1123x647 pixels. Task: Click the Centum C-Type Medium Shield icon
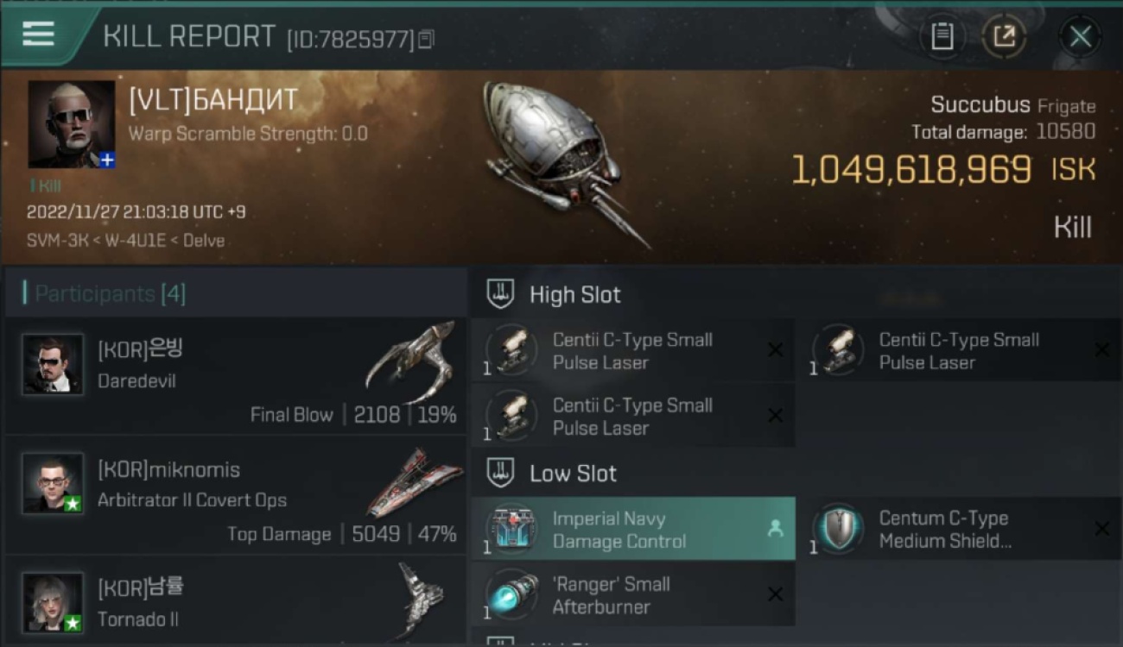(838, 528)
